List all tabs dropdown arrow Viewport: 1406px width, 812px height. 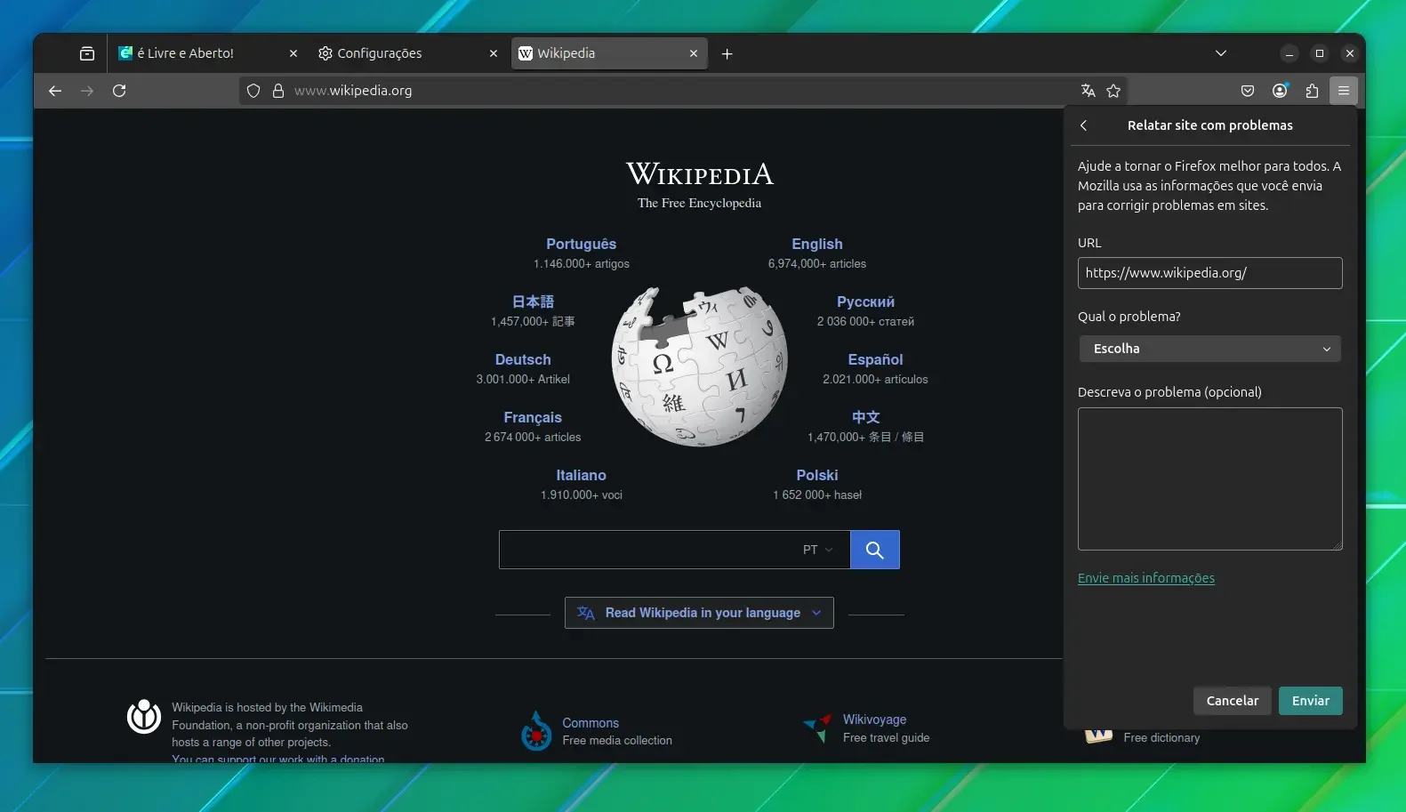coord(1221,53)
